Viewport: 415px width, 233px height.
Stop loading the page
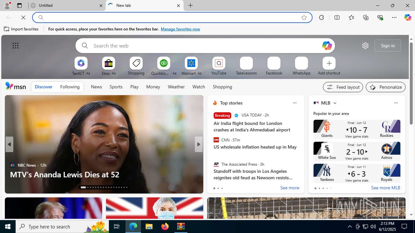(x=23, y=17)
